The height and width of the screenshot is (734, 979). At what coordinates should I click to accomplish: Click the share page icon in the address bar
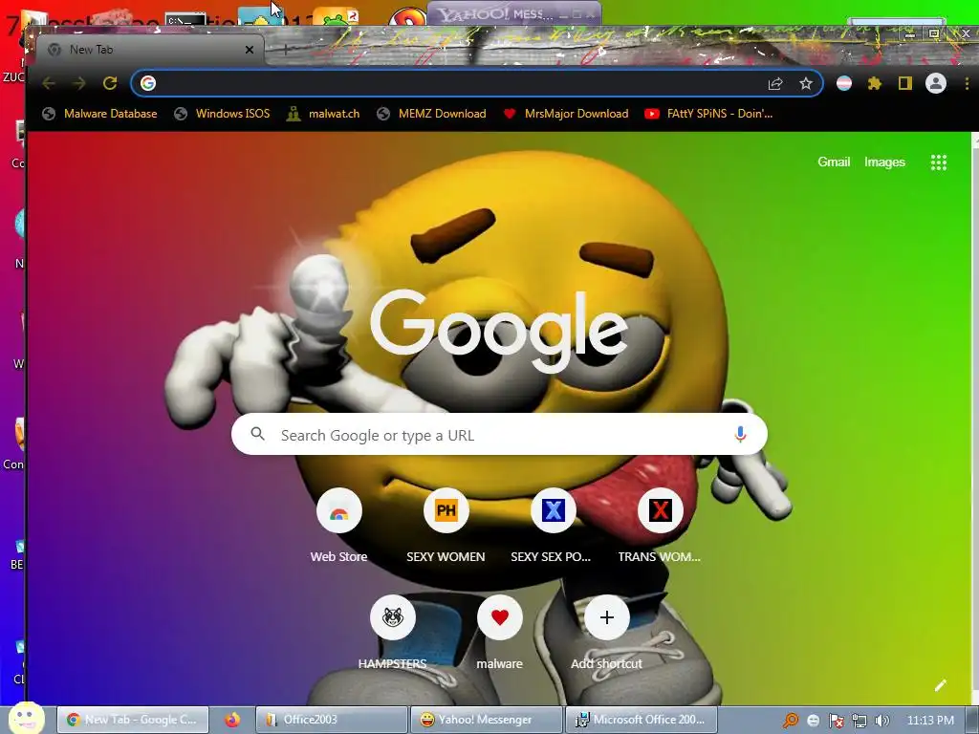click(x=775, y=84)
